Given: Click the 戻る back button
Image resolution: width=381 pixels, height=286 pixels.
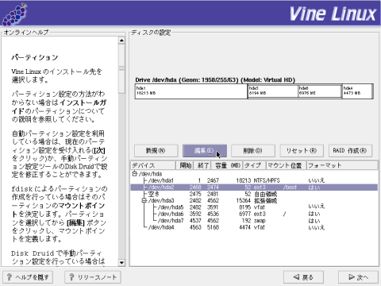Looking at the screenshot, I should (303, 277).
